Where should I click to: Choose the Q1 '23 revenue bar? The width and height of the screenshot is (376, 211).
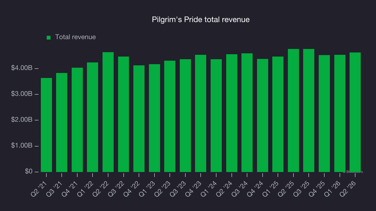(x=155, y=118)
